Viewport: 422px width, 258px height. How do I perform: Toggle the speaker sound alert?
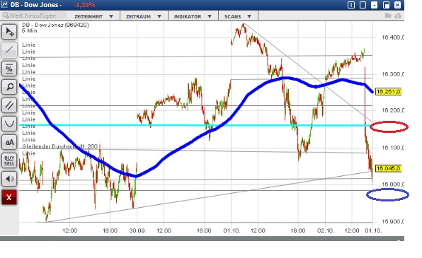[x=9, y=179]
